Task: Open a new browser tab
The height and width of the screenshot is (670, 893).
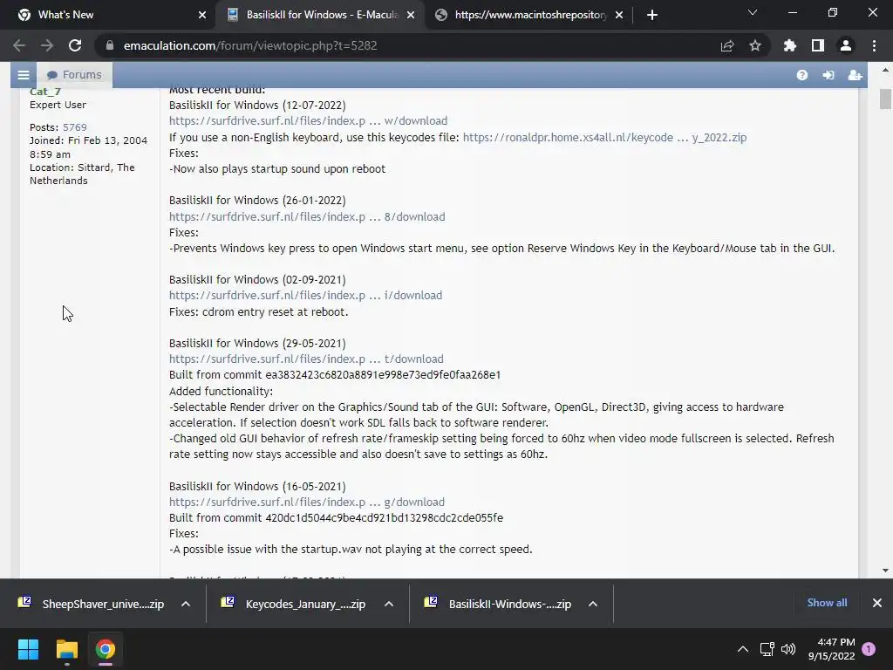Action: coord(652,15)
